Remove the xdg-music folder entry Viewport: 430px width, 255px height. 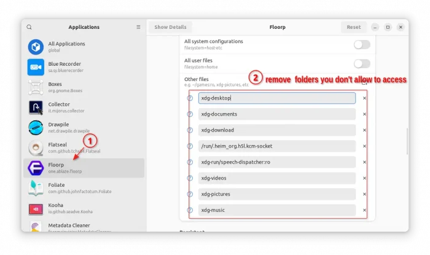tap(364, 210)
